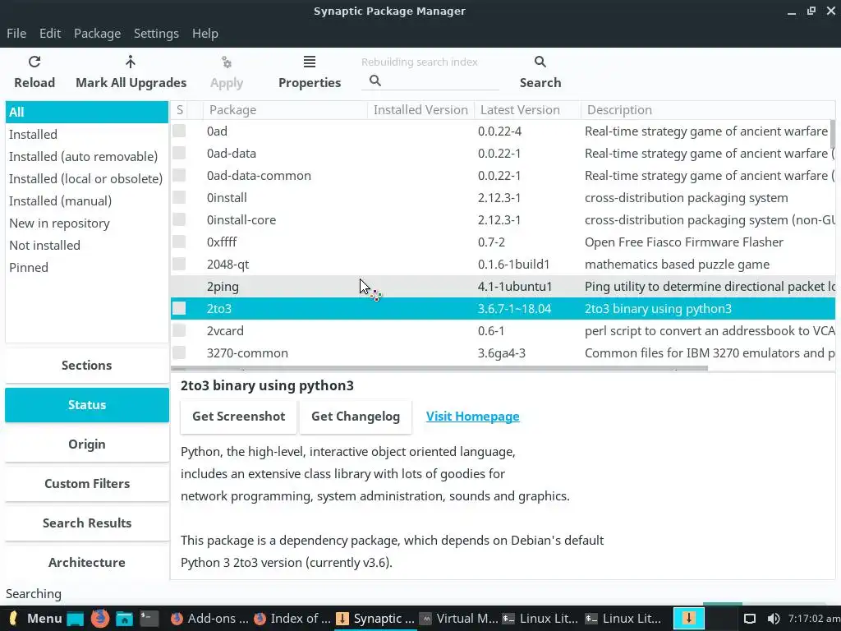Open the Package menu
This screenshot has width=841, height=631.
pos(97,33)
